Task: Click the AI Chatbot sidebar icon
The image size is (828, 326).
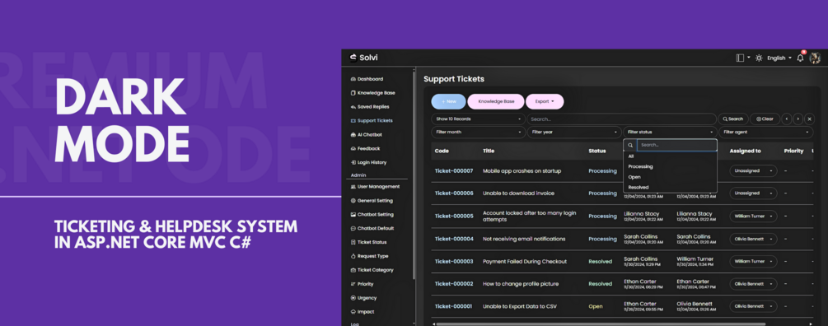Action: click(353, 134)
